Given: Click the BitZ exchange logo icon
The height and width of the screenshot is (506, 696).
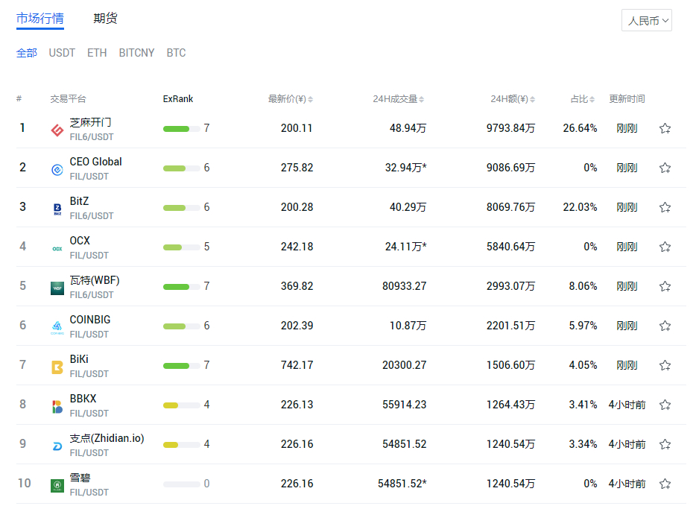Looking at the screenshot, I should (57, 209).
